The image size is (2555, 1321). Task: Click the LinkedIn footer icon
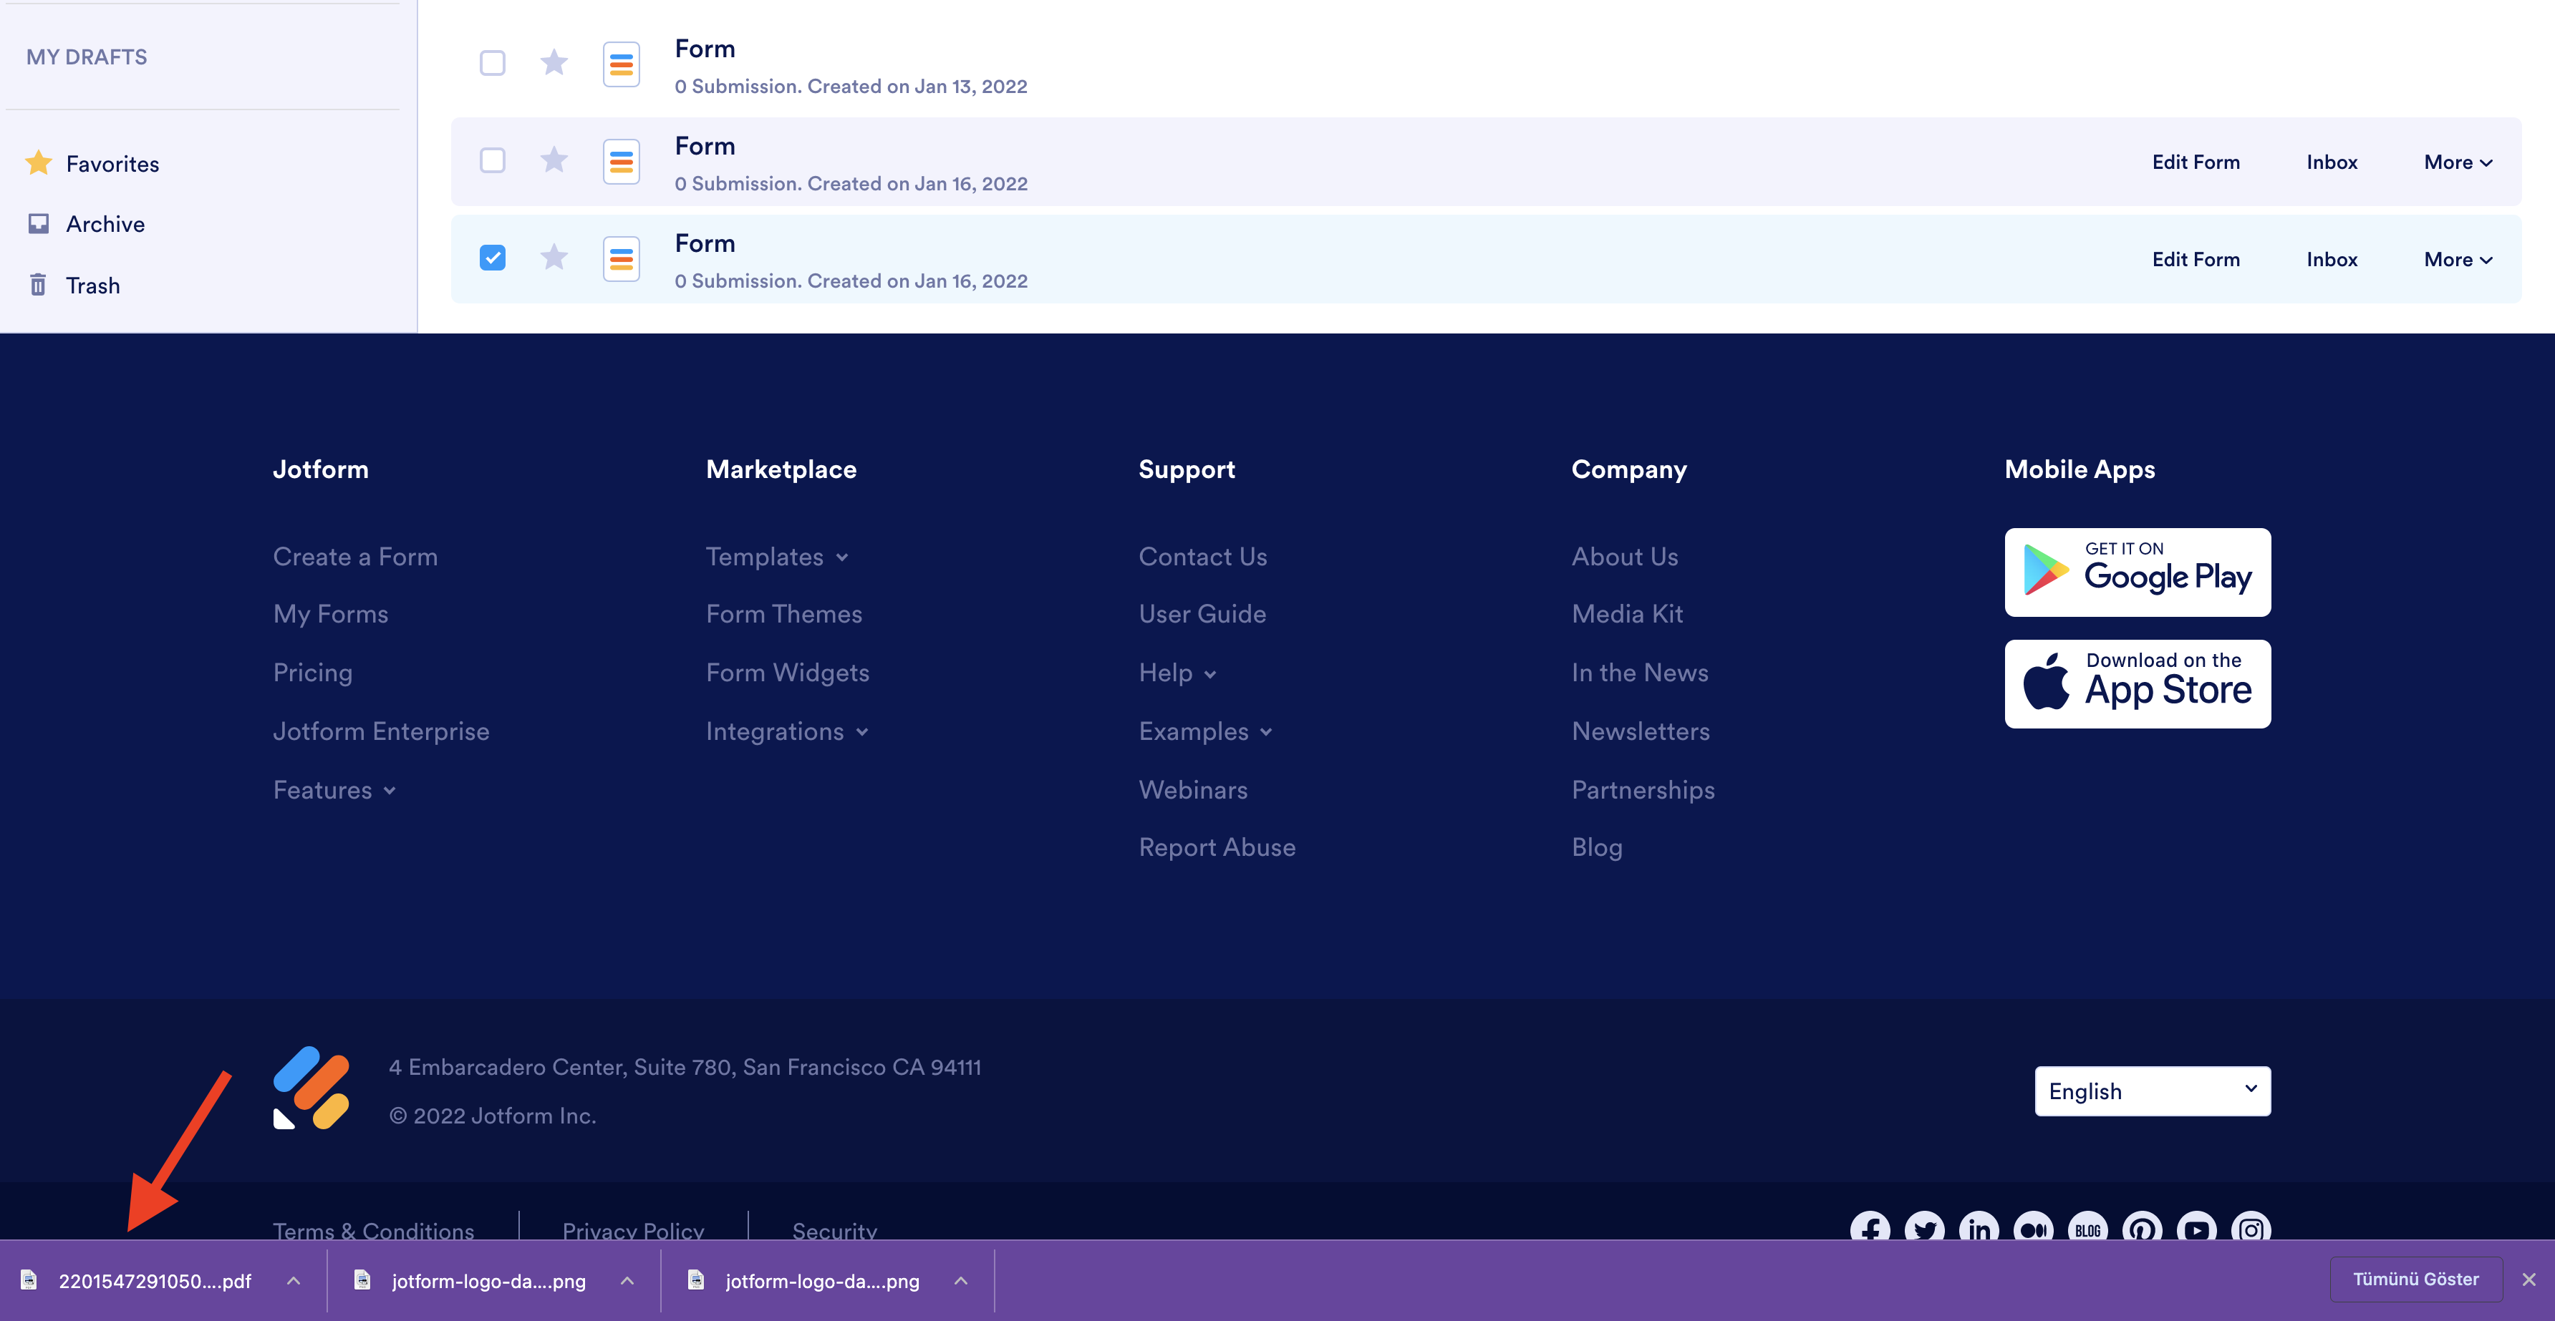point(1979,1229)
